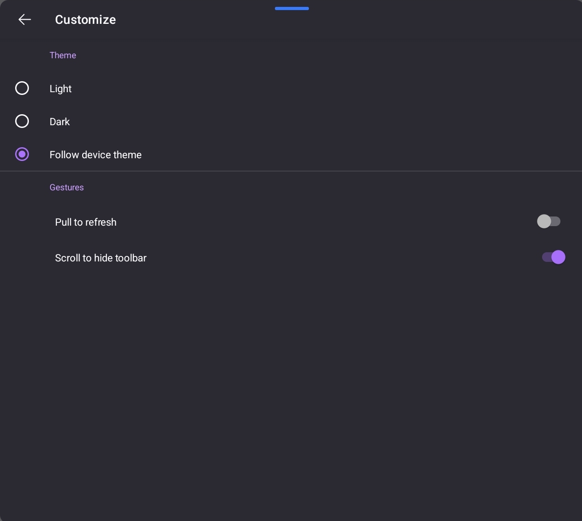This screenshot has width=582, height=521.
Task: Click the Pull to refresh text label
Action: (x=86, y=222)
